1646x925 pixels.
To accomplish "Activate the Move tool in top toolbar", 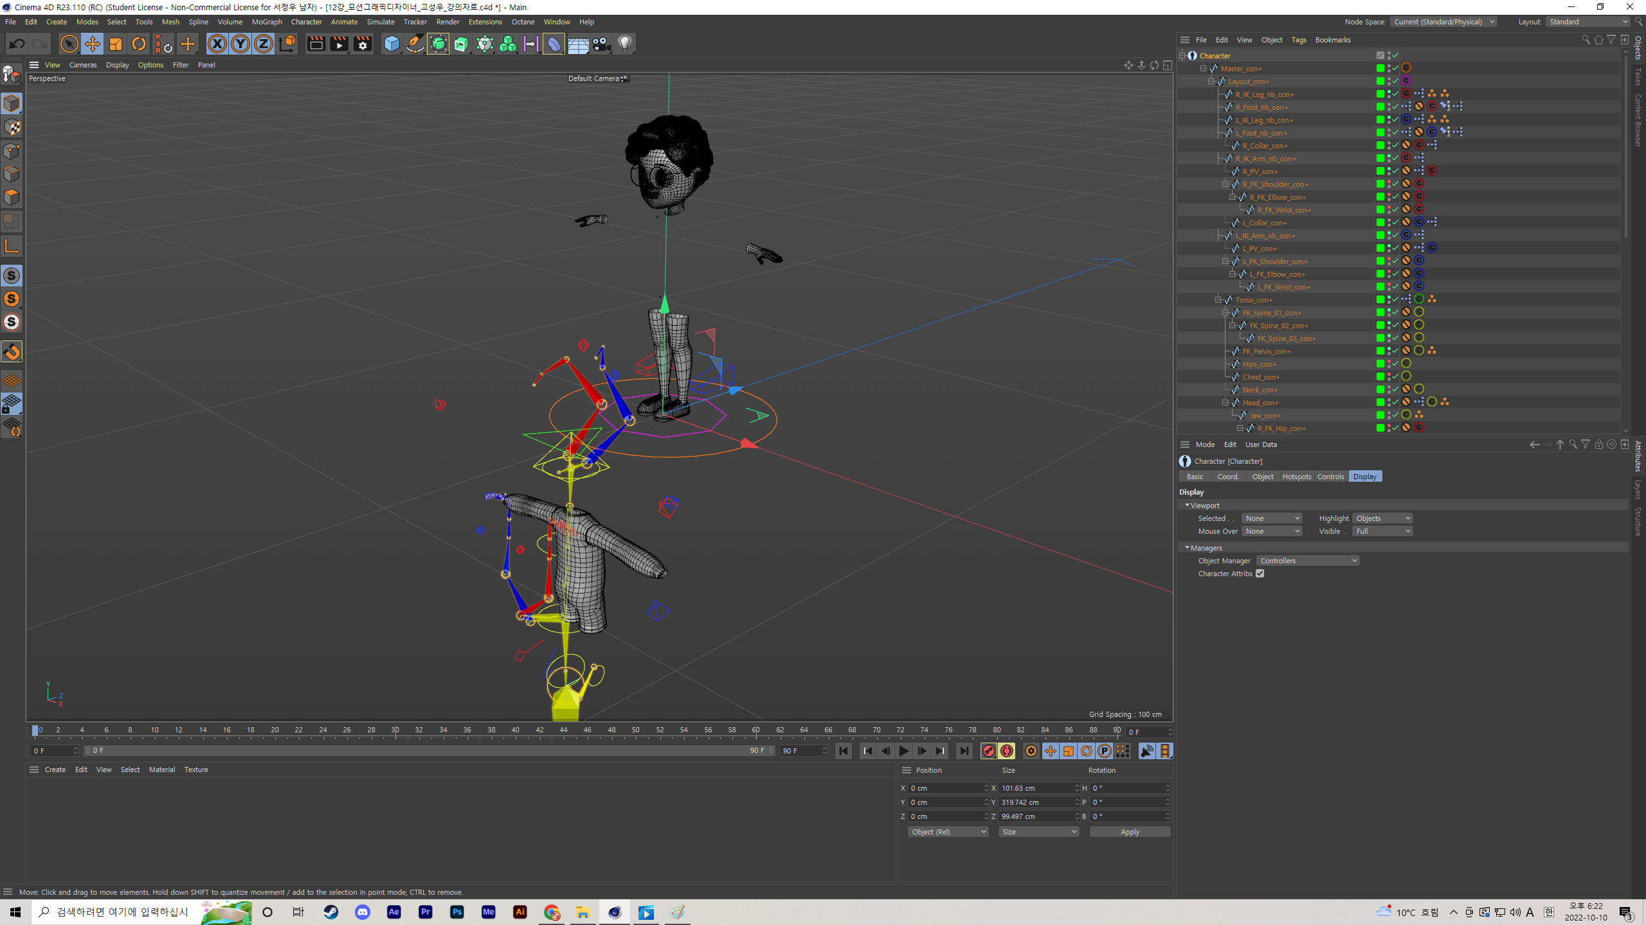I will 93,44.
